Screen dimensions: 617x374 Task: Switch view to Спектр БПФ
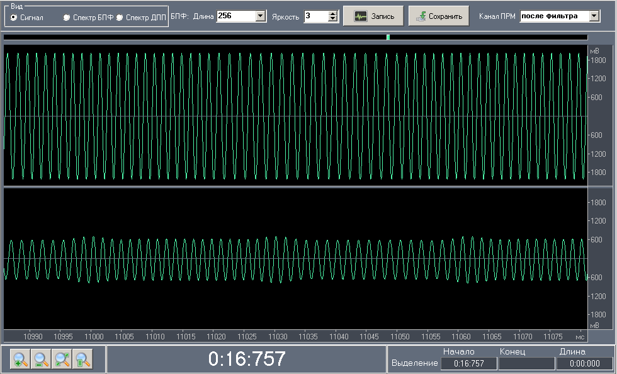click(67, 18)
